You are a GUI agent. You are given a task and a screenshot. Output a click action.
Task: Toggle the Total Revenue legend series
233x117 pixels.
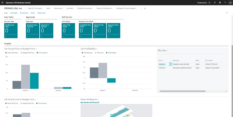[87, 53]
